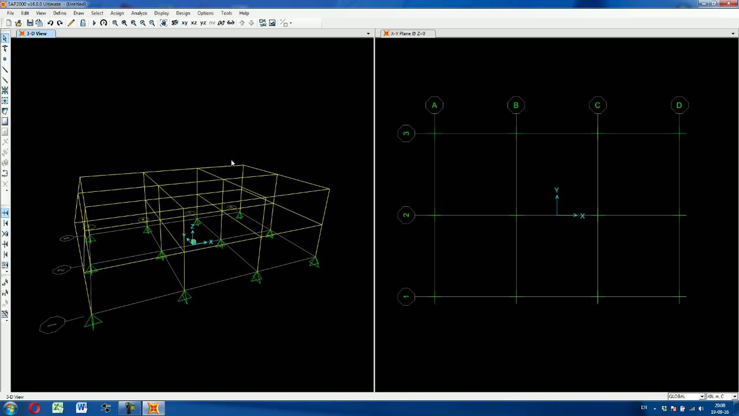Screen dimensions: 739x416
Task: Save the current model
Action: 30,23
